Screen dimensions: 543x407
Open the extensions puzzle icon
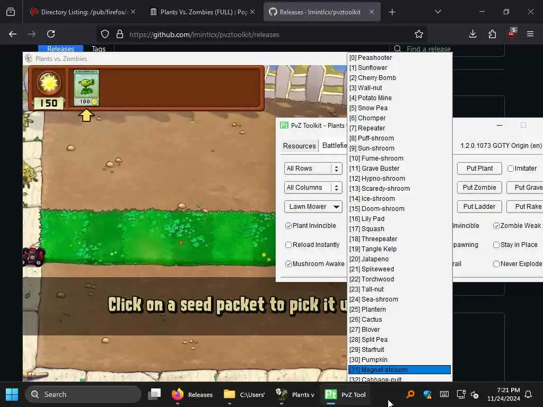(x=492, y=34)
